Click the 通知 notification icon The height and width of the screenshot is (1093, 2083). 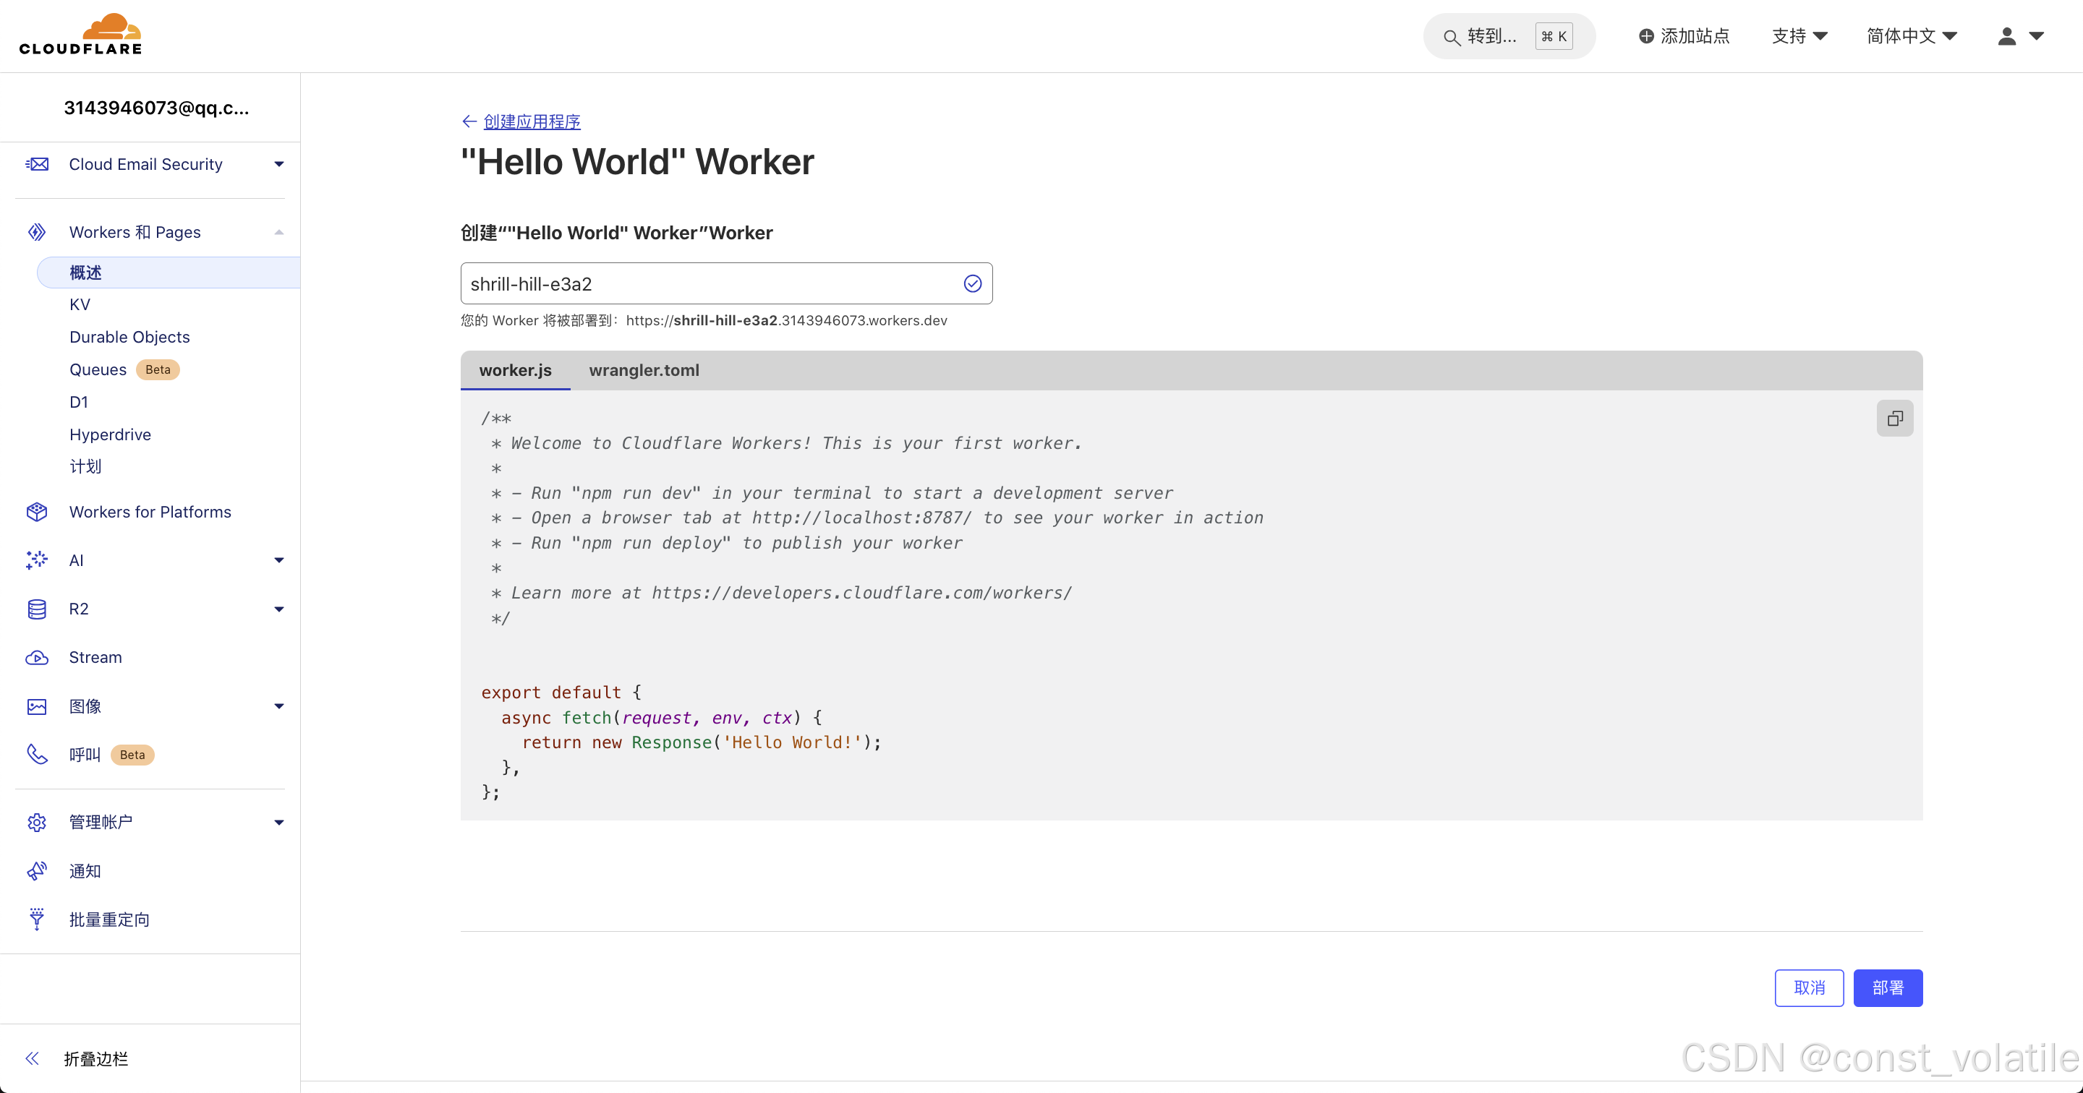pos(37,870)
